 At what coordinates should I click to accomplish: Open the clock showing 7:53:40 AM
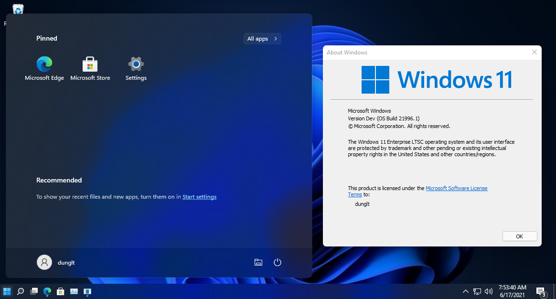pyautogui.click(x=513, y=291)
